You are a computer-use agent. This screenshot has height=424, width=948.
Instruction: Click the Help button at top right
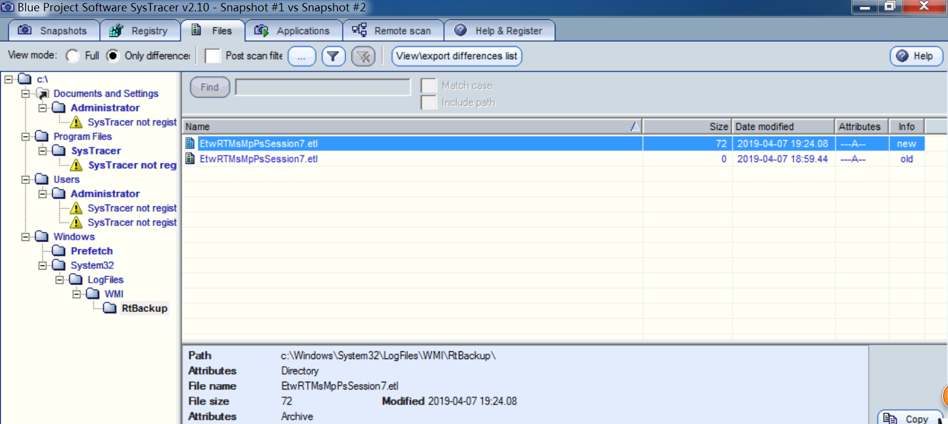[916, 56]
